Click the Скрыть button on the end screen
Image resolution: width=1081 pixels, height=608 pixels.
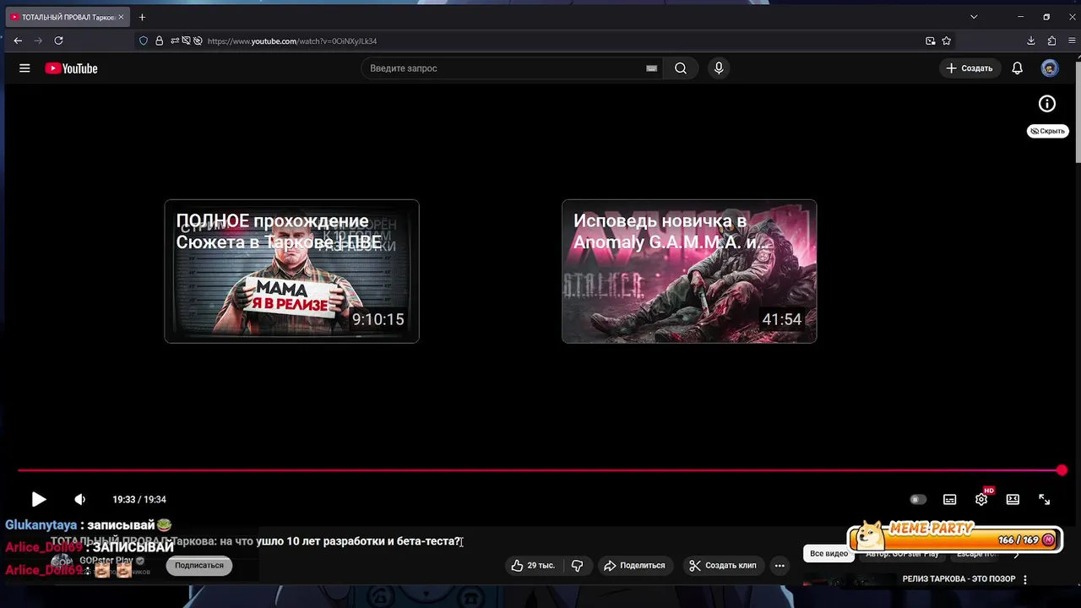[1048, 131]
